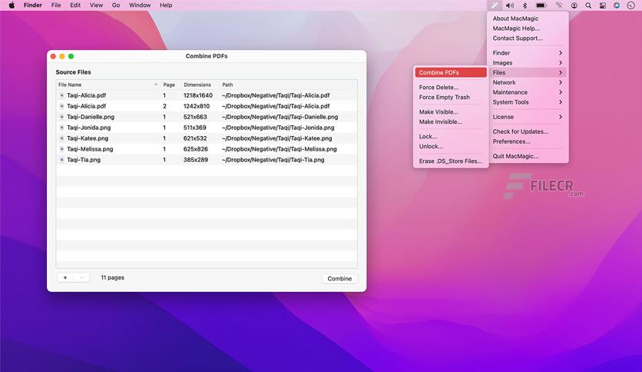
Task: Click the Path column header
Action: [288, 85]
